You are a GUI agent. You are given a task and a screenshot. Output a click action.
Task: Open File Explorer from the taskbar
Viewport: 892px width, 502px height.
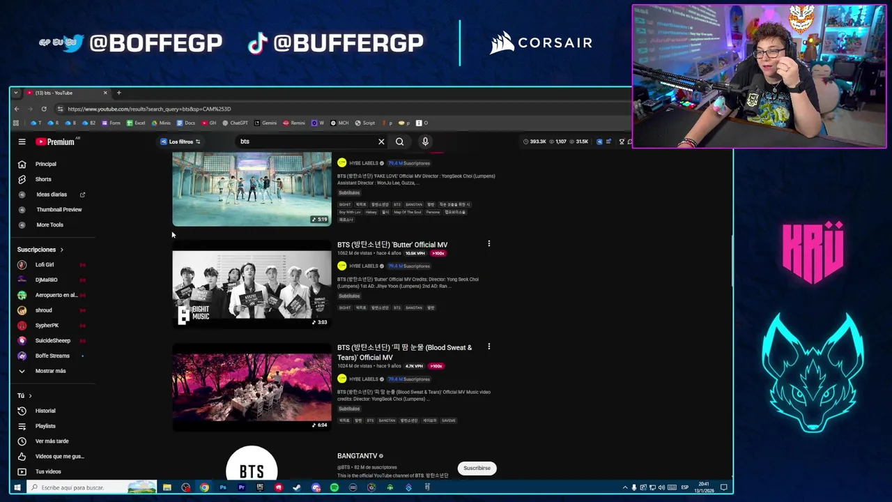coord(167,487)
